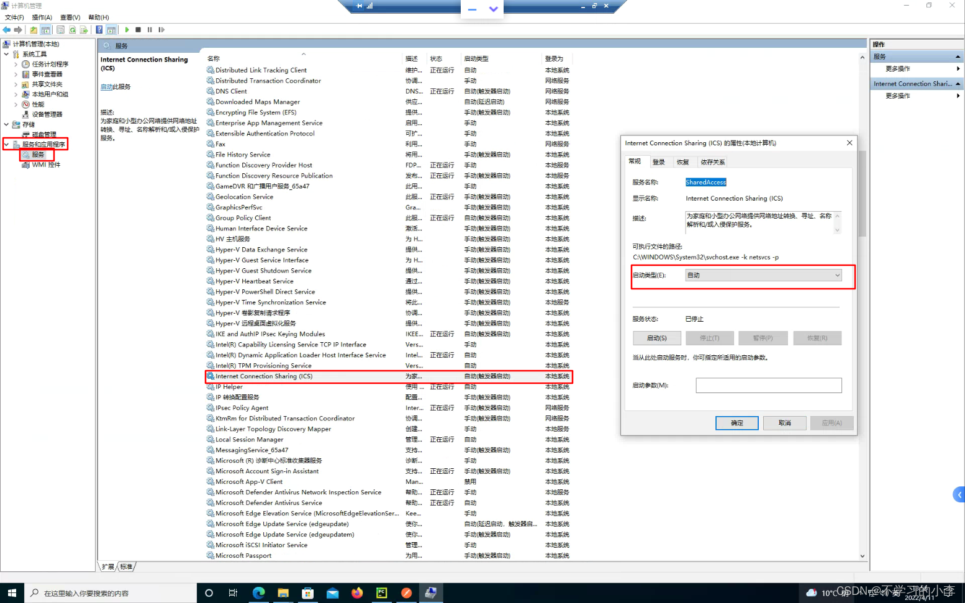Viewport: 965px width, 603px height.
Task: Toggle Show/Hide Action Pane icon
Action: coord(111,30)
